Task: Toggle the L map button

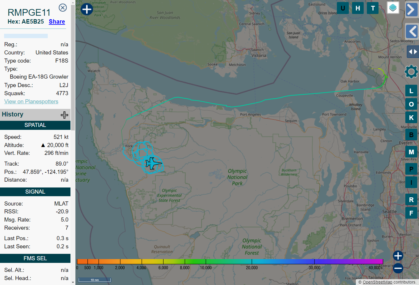Action: click(411, 91)
